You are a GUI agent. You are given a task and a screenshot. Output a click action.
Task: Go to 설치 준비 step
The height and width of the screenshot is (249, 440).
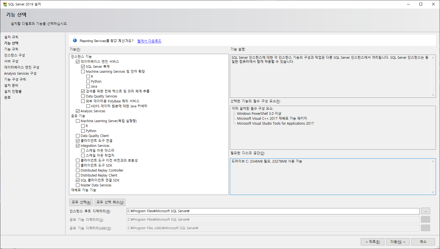11,85
